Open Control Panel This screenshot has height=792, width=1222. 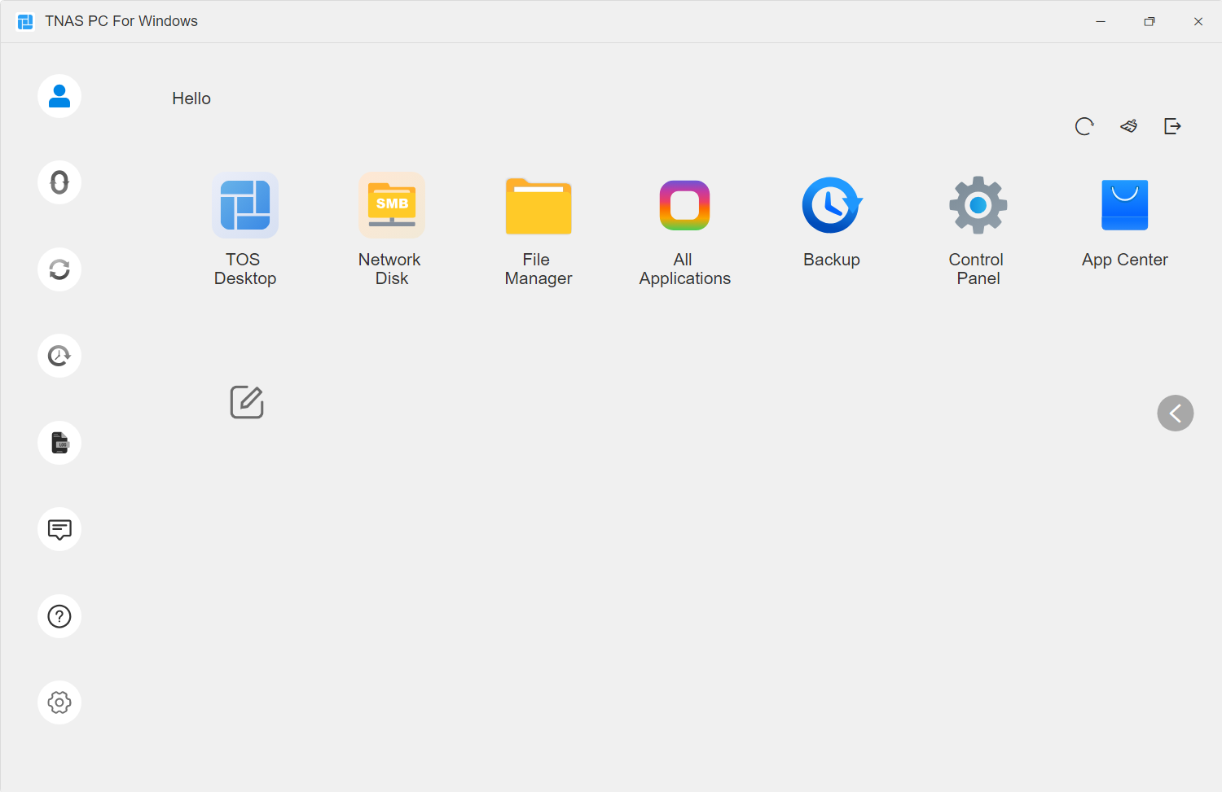[978, 206]
